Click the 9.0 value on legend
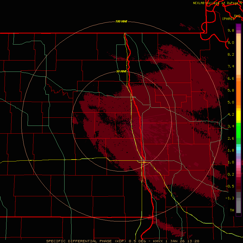Viewport: 243px width, 243px height. [x=231, y=42]
